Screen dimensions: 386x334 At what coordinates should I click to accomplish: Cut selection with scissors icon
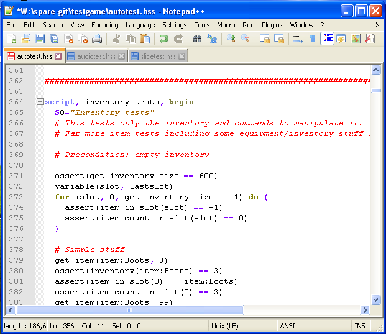point(116,39)
